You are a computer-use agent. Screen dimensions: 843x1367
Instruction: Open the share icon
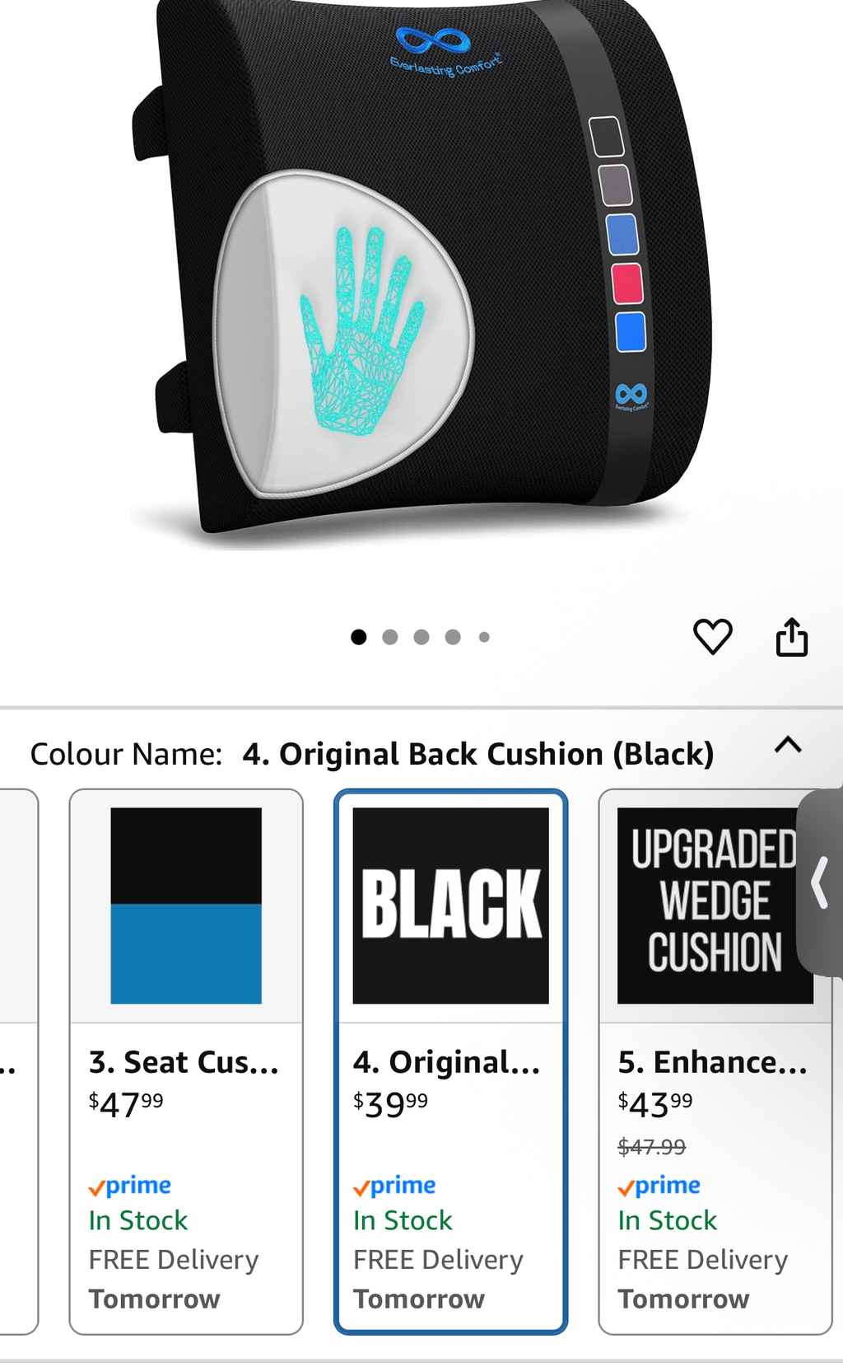791,636
